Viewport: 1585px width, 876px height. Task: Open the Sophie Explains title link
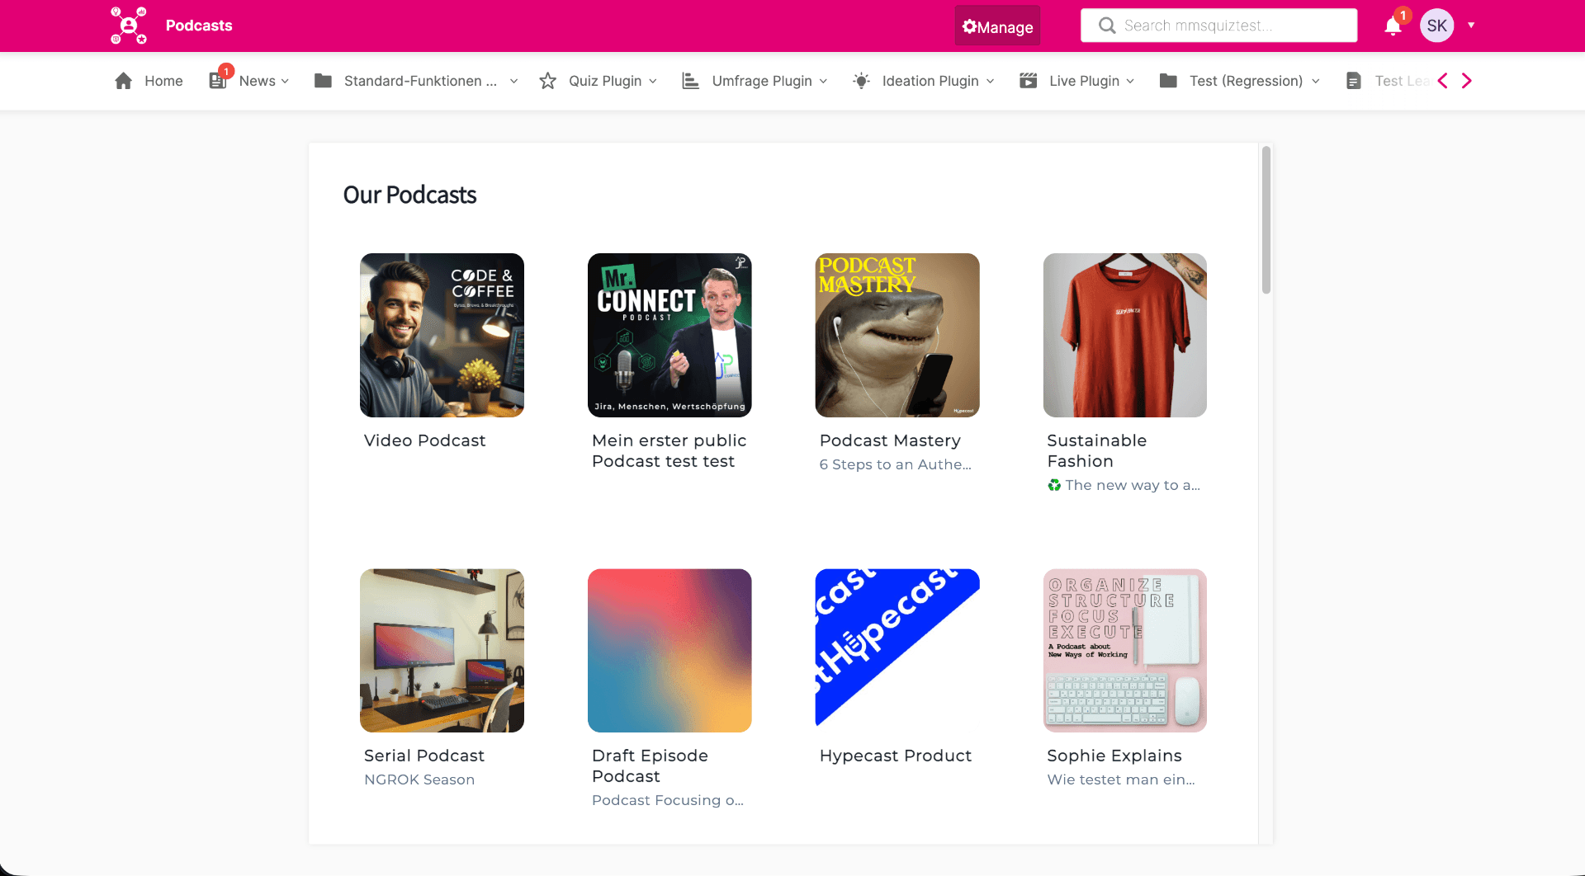(1114, 756)
